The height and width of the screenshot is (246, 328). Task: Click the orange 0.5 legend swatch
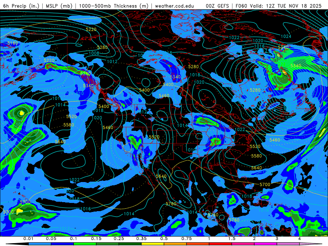(x=175, y=244)
